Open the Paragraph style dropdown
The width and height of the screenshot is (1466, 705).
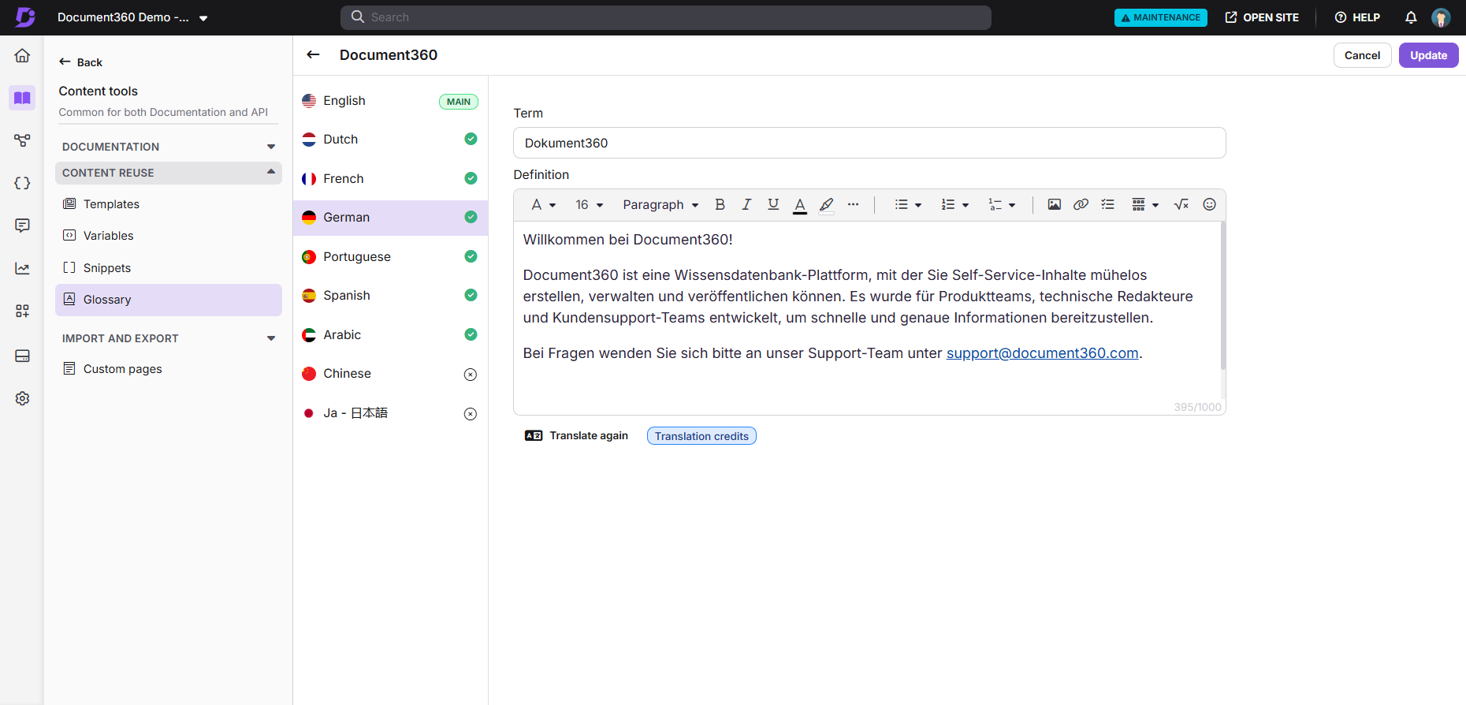(660, 204)
